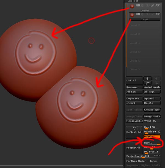Image resolution: width=165 pixels, height=168 pixels.
Task: Click the lower-right smiley sphere in viewport
Action: click(78, 108)
